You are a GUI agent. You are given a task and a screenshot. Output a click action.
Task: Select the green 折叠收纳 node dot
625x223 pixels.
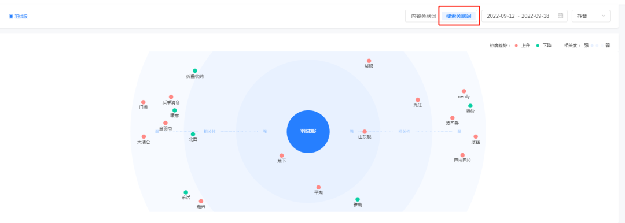[x=195, y=70]
